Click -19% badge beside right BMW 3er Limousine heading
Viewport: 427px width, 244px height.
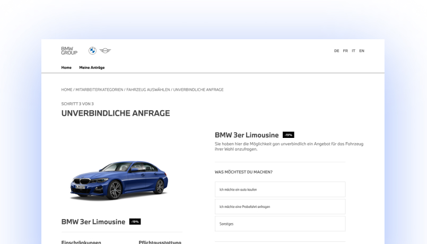289,135
